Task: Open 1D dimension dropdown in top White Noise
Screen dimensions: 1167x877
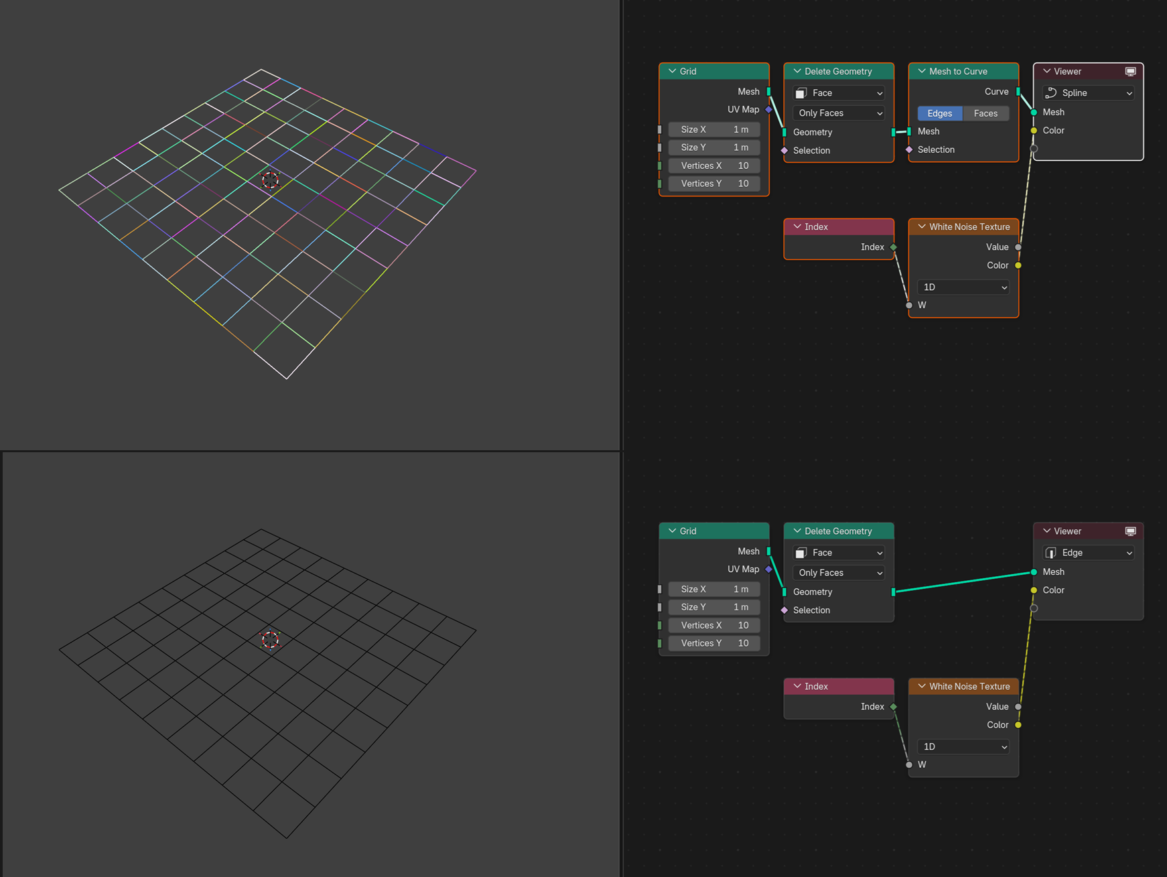Action: click(x=963, y=287)
